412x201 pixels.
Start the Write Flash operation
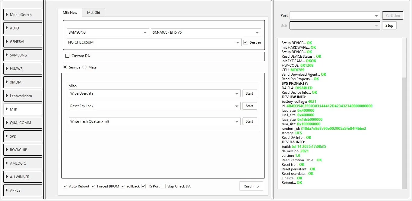pos(250,121)
